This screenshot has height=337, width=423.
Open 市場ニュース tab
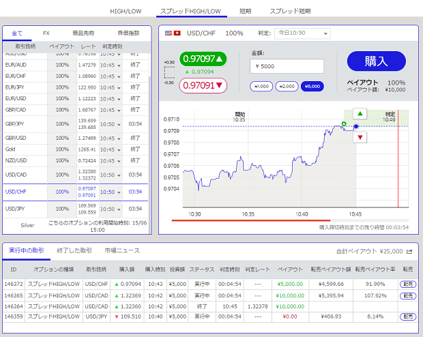tap(122, 250)
